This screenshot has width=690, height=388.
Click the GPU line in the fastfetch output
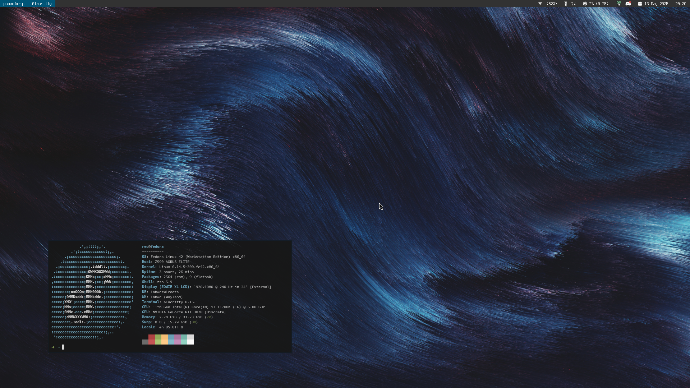[184, 312]
